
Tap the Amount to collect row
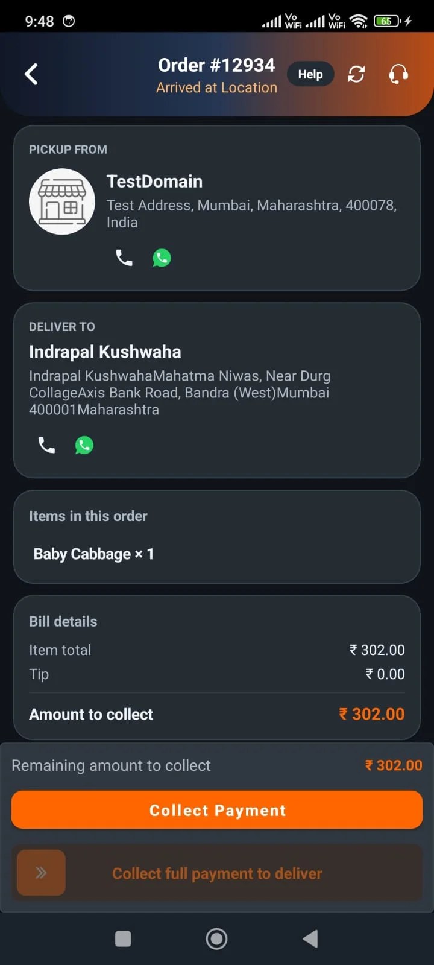tap(217, 714)
